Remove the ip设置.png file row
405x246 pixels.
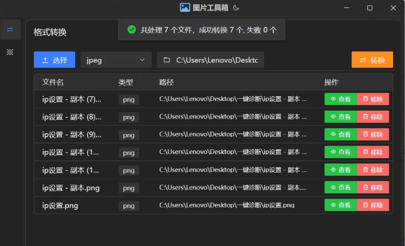pos(373,205)
